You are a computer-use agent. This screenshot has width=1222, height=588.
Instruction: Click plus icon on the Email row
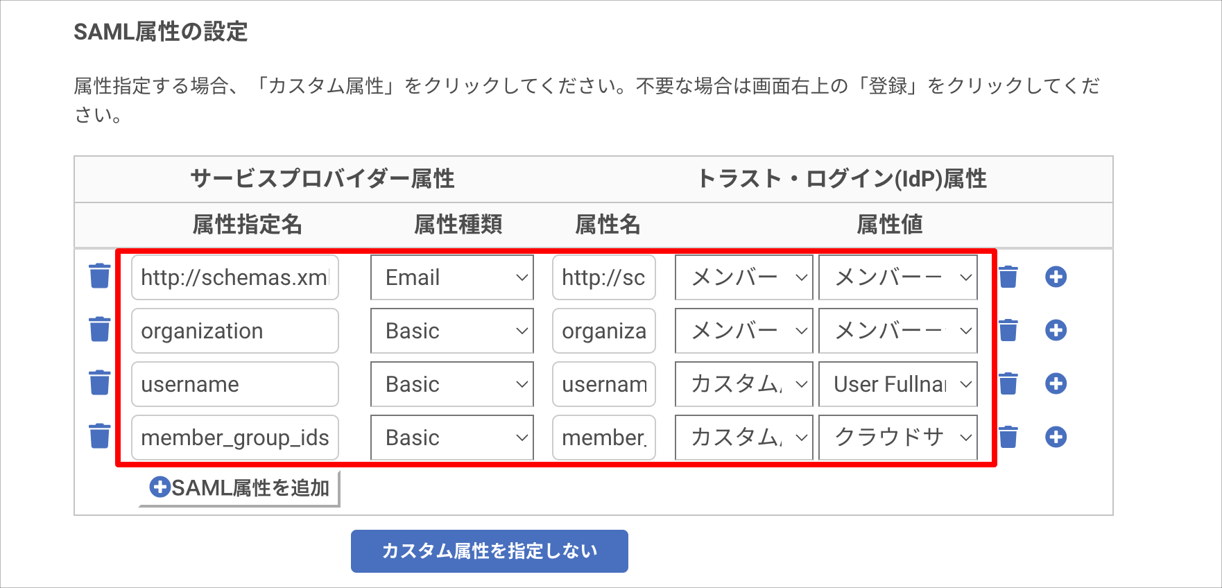coord(1056,277)
